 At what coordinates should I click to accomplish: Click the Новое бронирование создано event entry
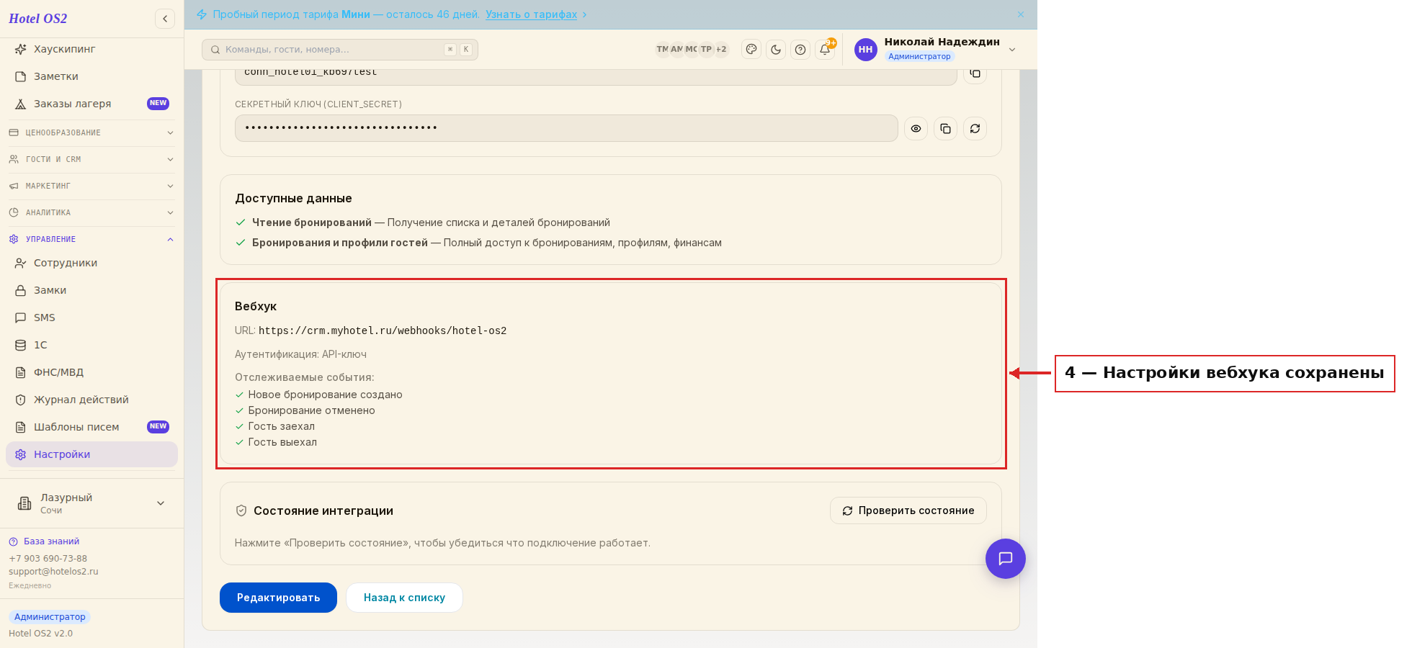318,395
